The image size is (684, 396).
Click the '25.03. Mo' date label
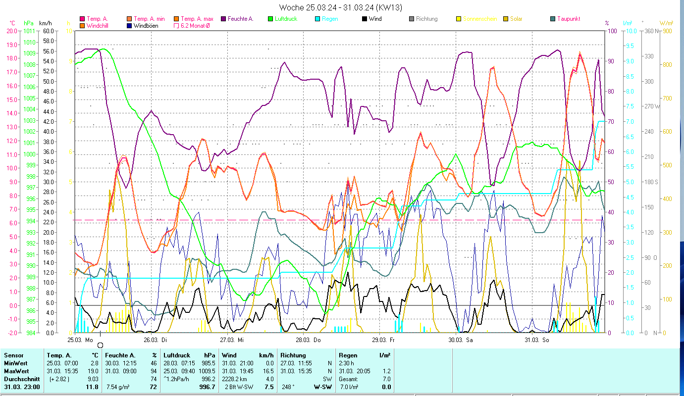(80, 340)
